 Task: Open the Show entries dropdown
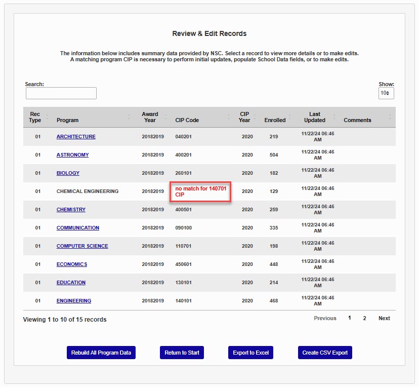click(386, 93)
